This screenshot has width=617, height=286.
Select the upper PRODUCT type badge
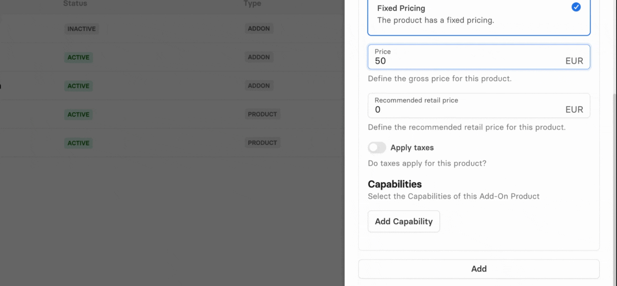262,114
